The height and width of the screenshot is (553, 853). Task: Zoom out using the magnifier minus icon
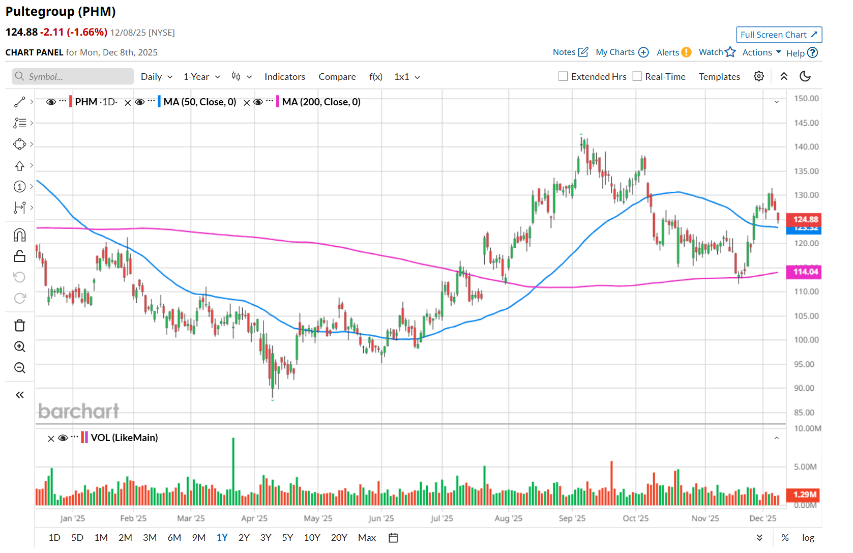[x=19, y=368]
